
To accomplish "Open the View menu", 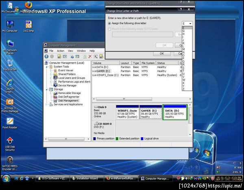I will point(70,51).
